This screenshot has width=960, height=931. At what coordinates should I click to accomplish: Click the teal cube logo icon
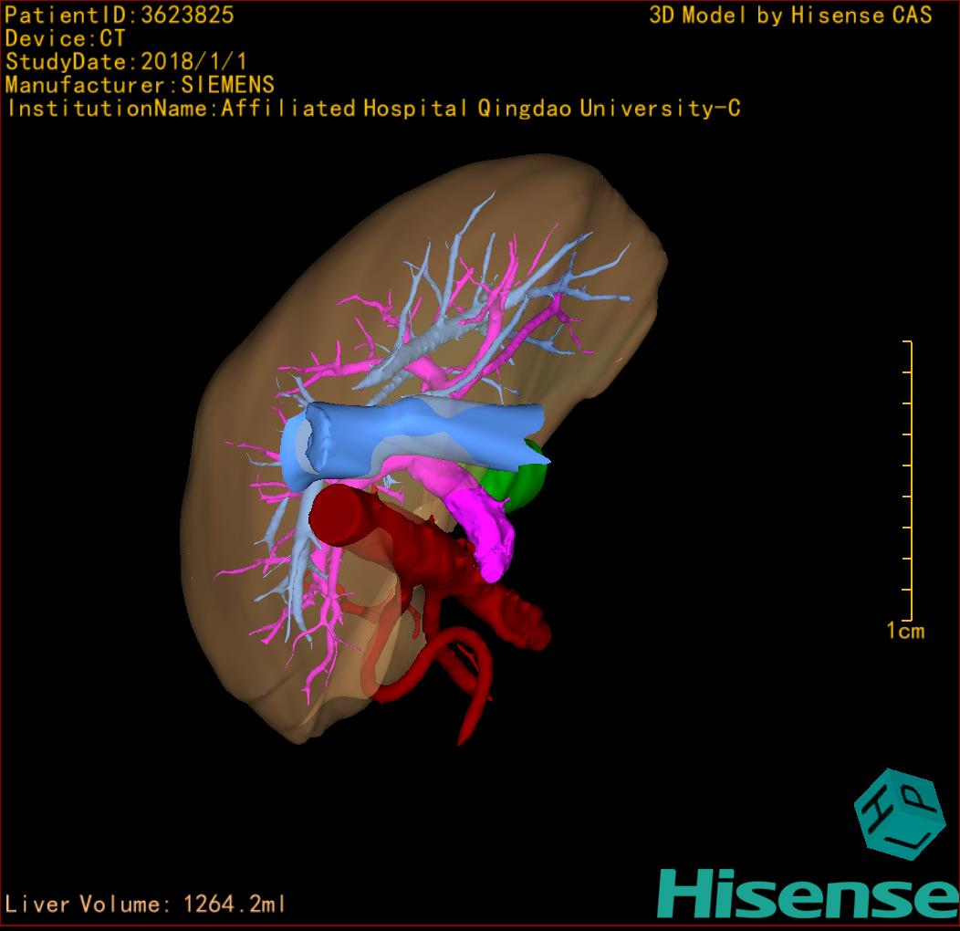[x=900, y=812]
